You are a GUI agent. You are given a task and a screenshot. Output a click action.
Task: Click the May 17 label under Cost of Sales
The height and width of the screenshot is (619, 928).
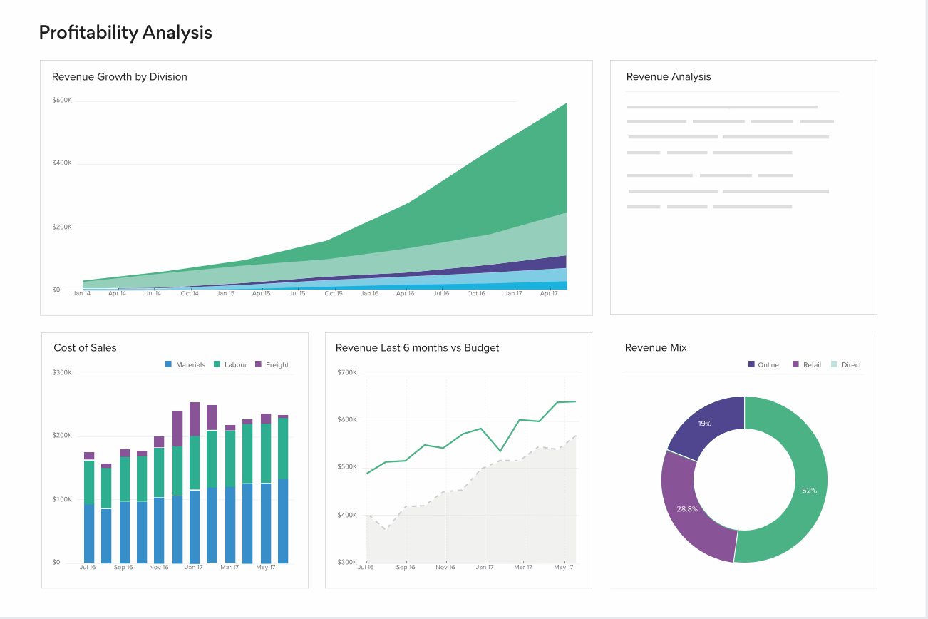(x=266, y=567)
